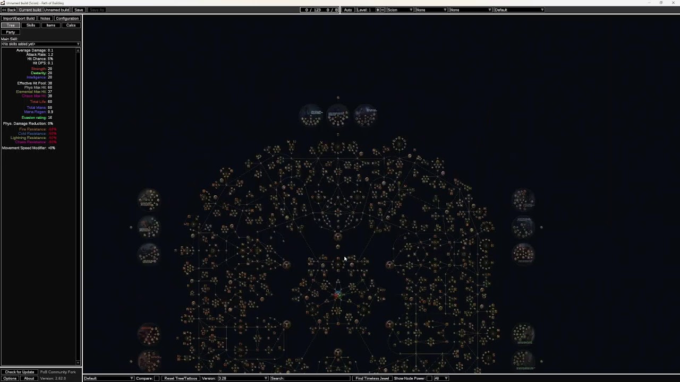Screen dimensions: 680x382
Task: Select the third ascendancy cluster left of the tree
Action: pos(149,254)
